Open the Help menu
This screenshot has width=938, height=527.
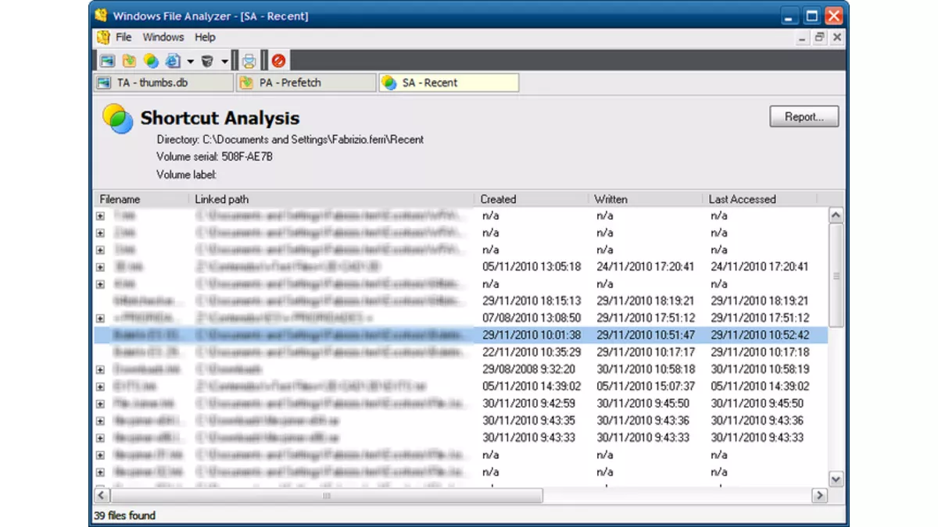click(x=205, y=37)
